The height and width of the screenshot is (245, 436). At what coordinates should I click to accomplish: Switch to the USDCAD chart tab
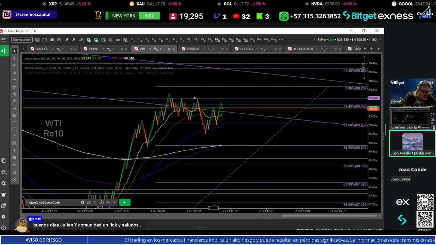pos(246,49)
